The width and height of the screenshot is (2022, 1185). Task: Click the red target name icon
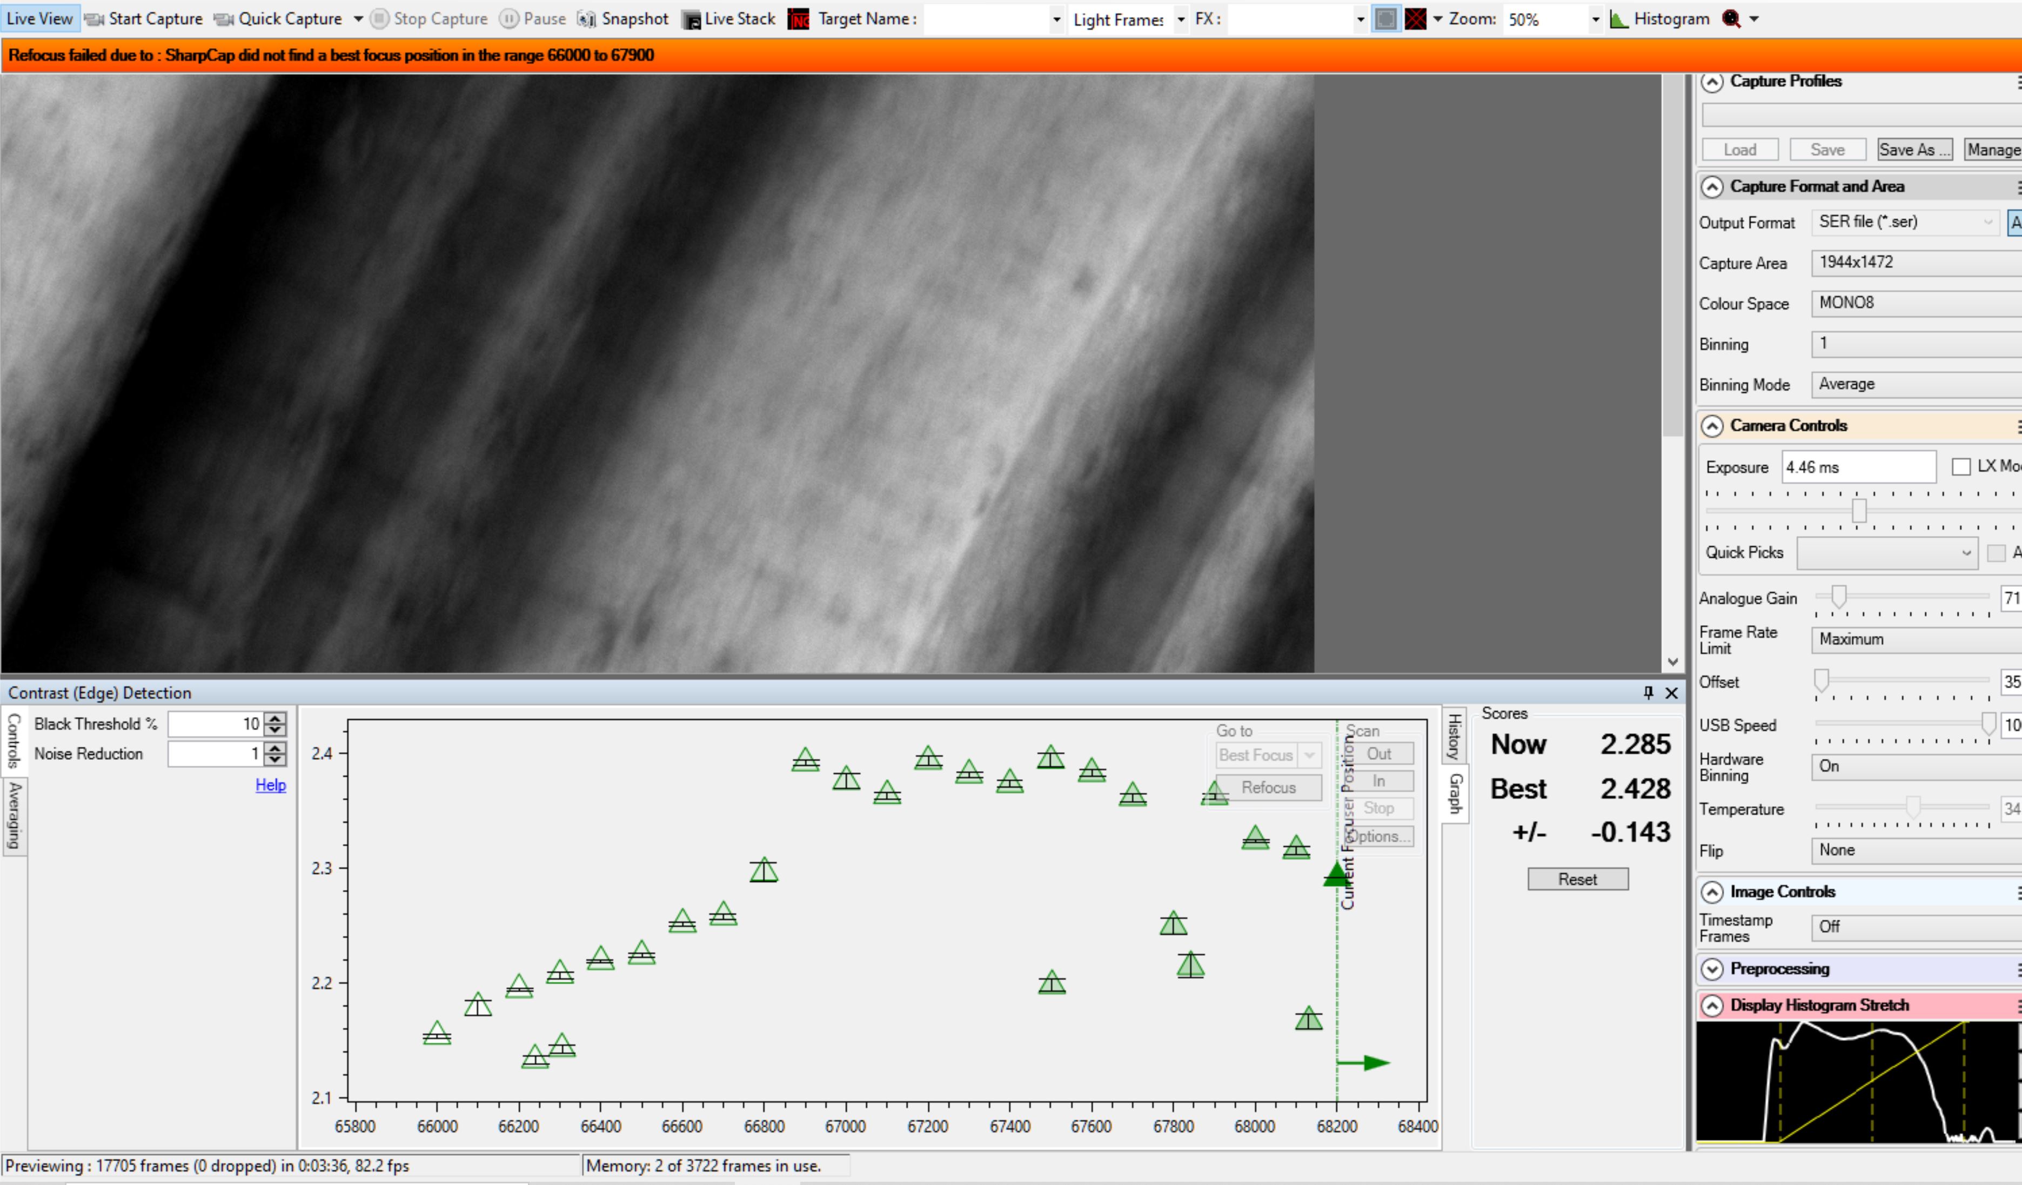[798, 19]
